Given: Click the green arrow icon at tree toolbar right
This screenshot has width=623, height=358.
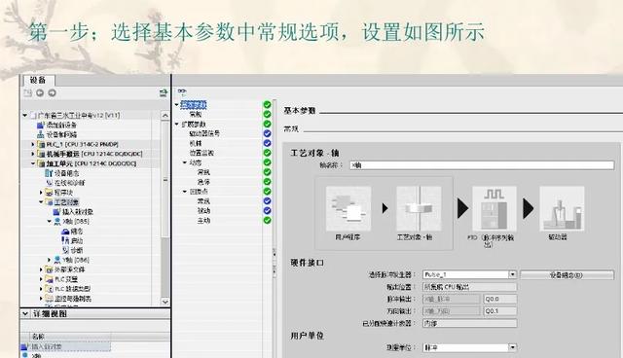Looking at the screenshot, I should tap(163, 92).
